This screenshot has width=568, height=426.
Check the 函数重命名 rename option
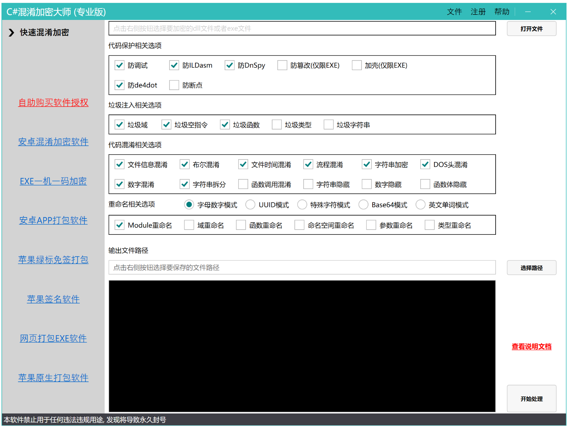[x=241, y=224]
